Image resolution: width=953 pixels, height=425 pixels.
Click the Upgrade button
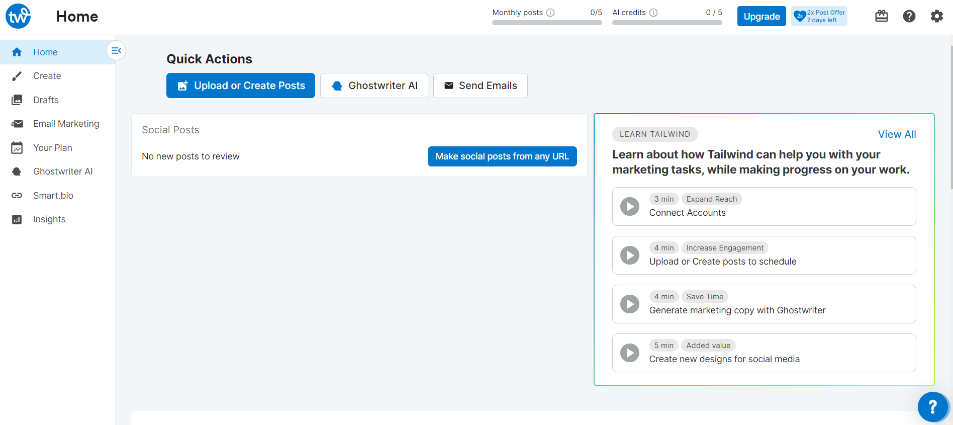coord(761,16)
